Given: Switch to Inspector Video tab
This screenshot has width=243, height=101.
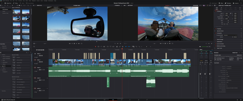Looking at the screenshot, I should tap(217, 8).
